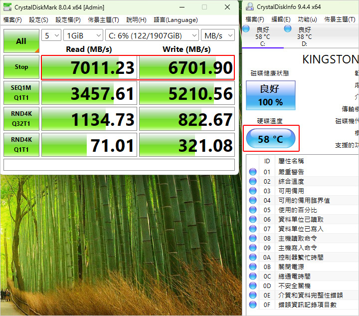Open 佈景主題(T) menu in CrystalDiskInfo
359x316 pixels.
(340, 19)
